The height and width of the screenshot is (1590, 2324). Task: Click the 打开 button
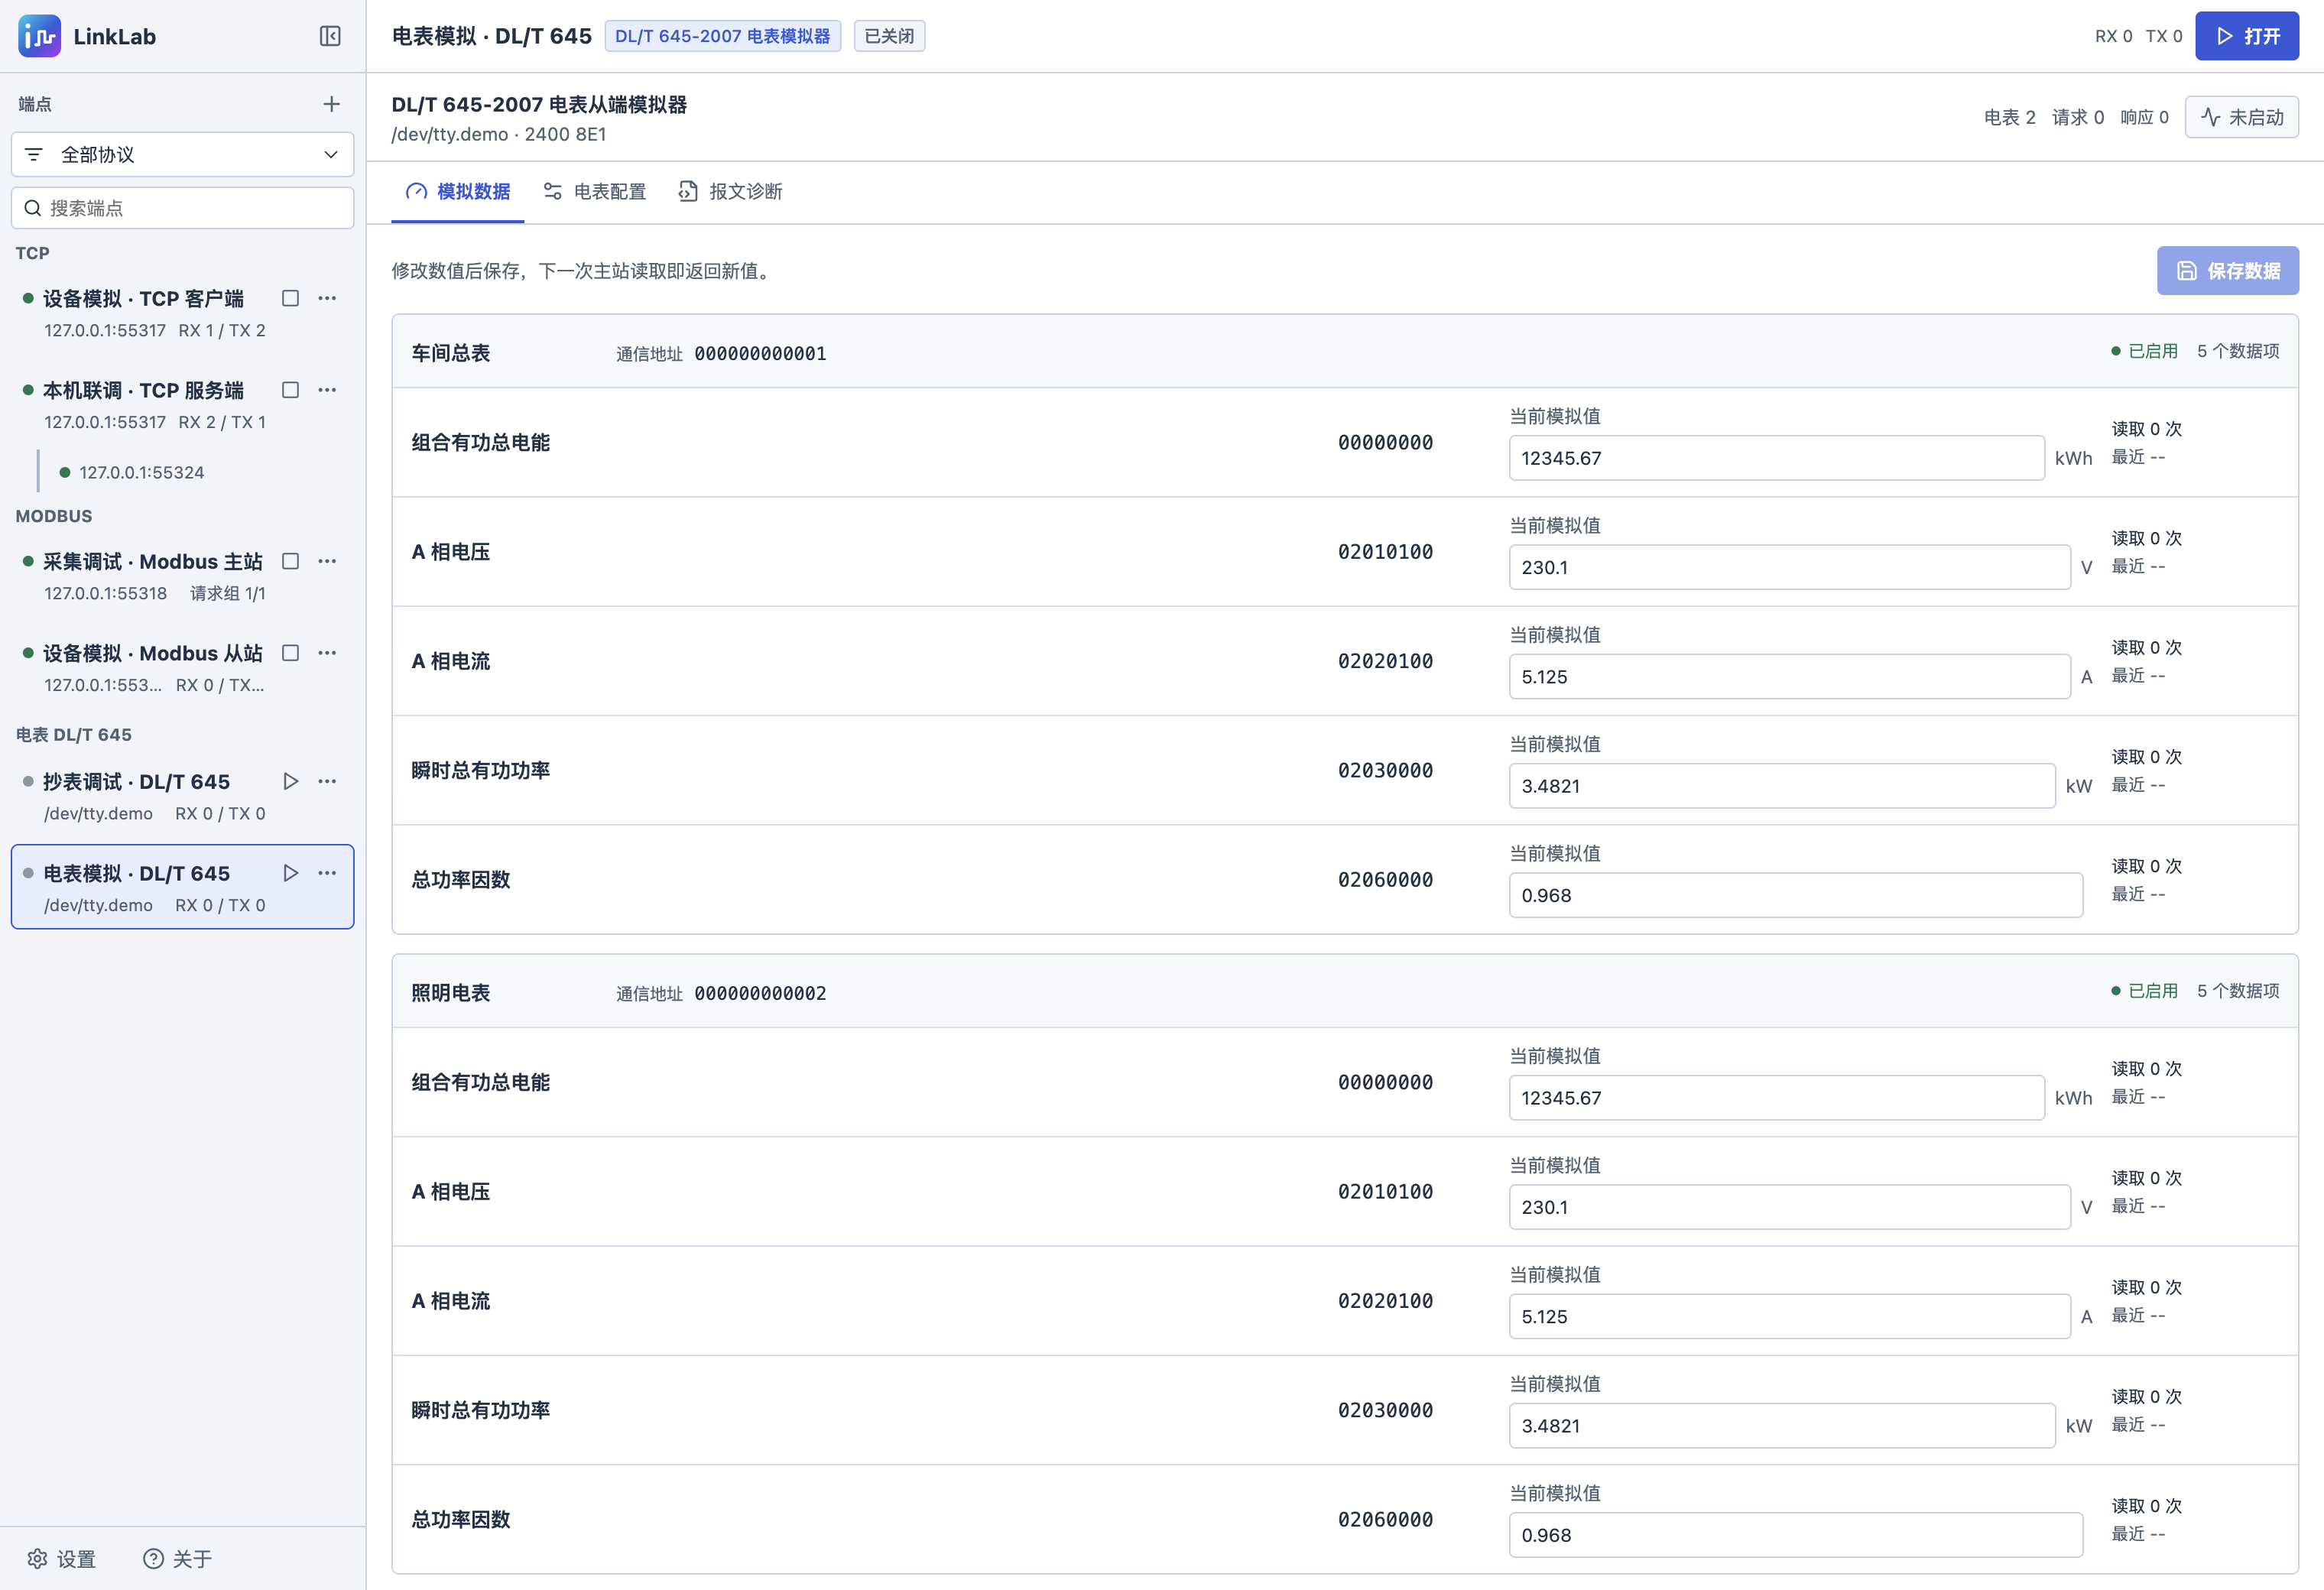coord(2247,37)
